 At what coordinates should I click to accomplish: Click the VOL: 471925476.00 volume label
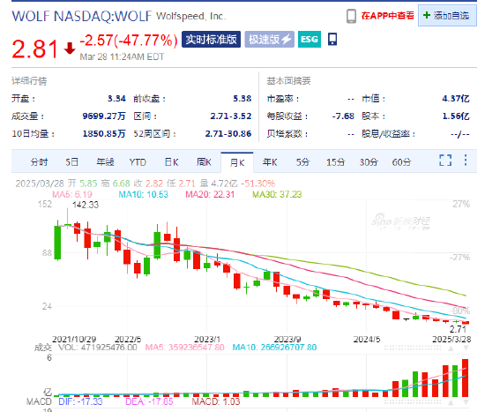point(98,348)
